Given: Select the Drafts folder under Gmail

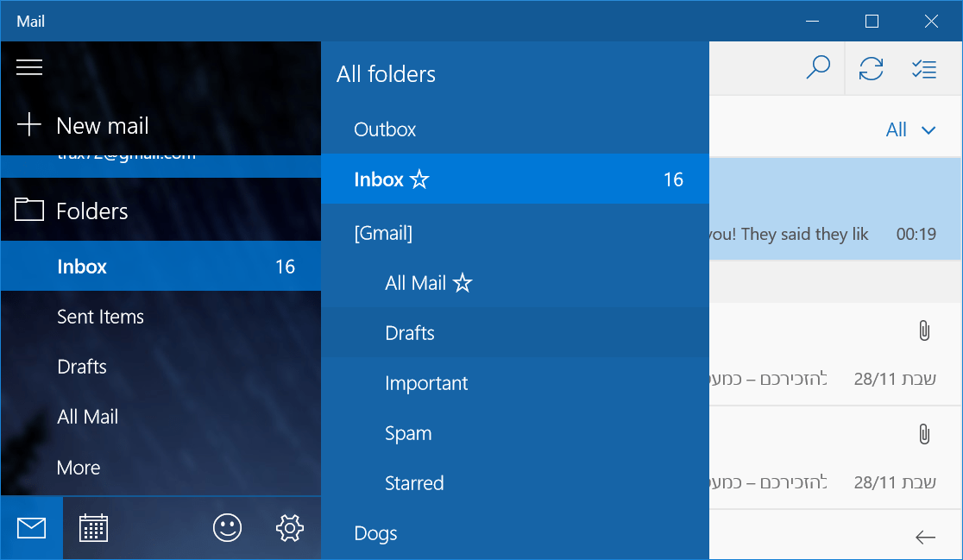Looking at the screenshot, I should click(410, 332).
